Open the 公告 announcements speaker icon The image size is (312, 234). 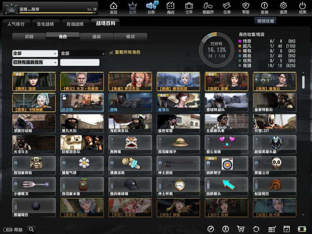151,8
